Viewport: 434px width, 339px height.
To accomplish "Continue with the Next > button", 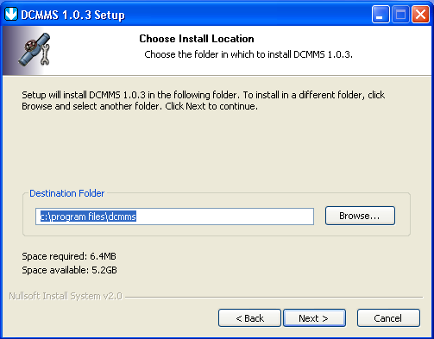I will [314, 318].
